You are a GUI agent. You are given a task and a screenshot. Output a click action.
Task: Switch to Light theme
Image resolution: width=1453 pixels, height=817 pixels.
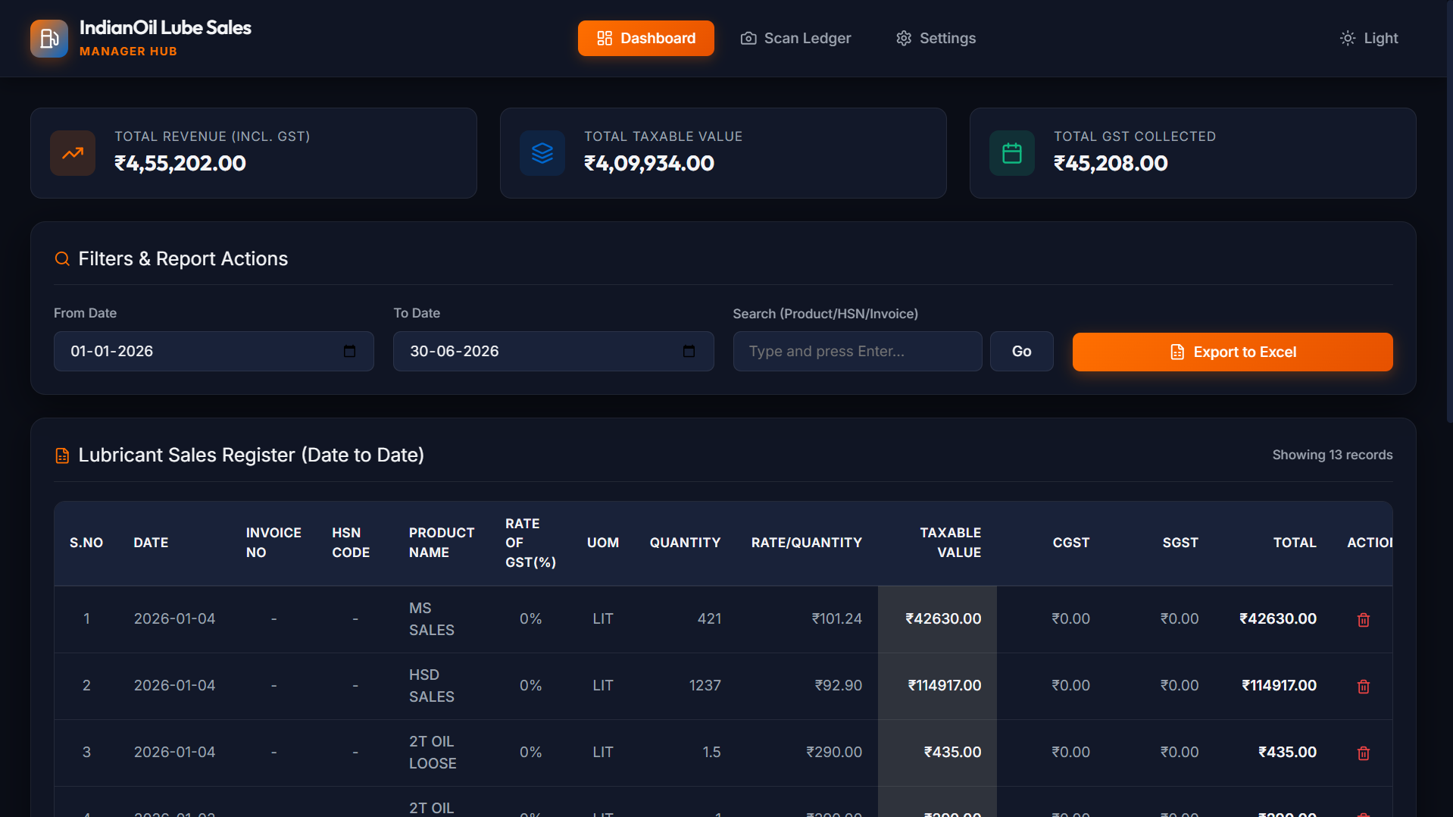[1369, 38]
